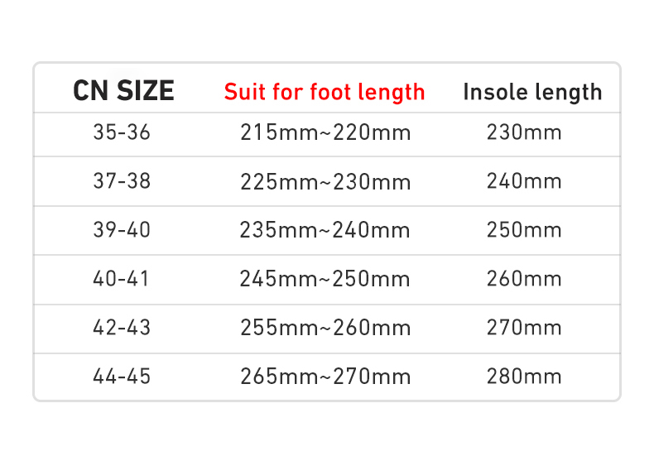Viewport: 654px width, 456px height.
Task: Click the 215mm~220mm foot length cell
Action: tap(325, 132)
